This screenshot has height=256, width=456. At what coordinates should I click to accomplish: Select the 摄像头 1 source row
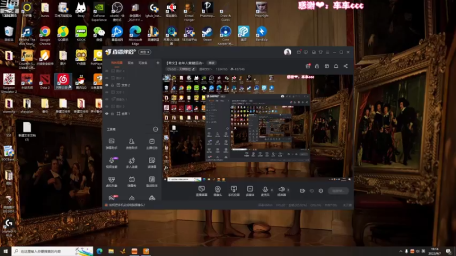click(x=132, y=99)
